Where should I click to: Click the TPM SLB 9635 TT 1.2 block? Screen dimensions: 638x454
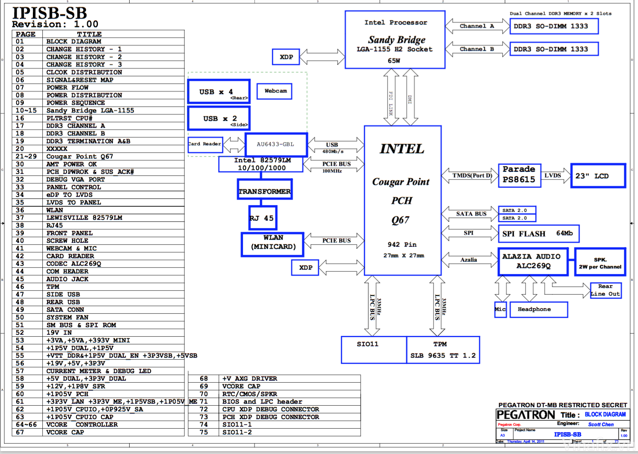(443, 350)
